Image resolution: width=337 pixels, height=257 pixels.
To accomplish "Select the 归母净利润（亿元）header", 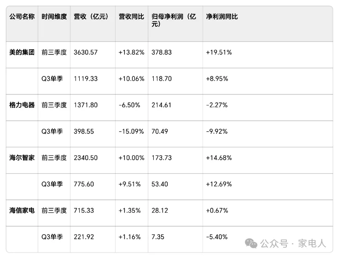I will click(x=174, y=20).
